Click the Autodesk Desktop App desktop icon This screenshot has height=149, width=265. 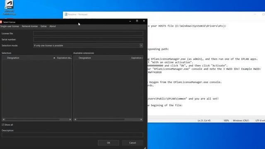[9, 8]
